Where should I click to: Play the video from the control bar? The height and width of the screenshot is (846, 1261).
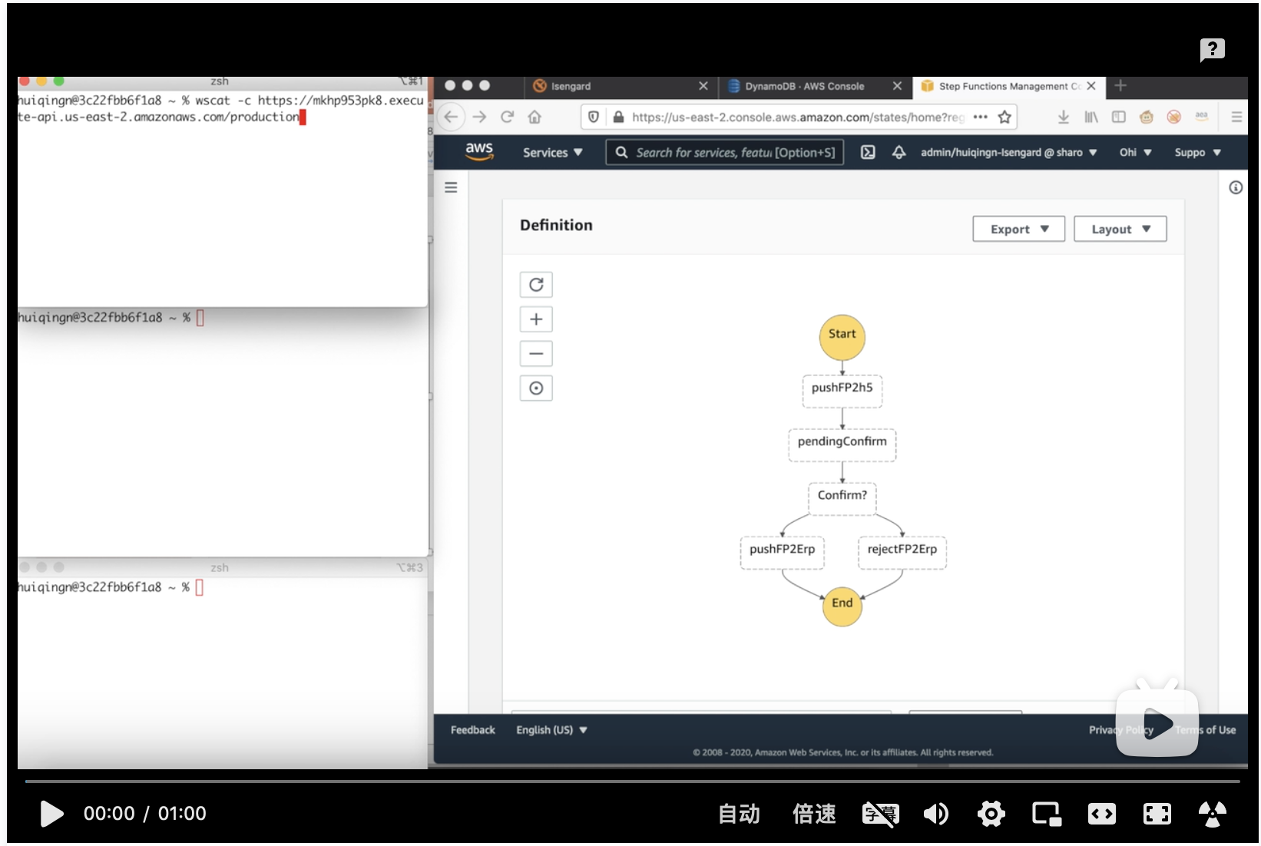click(x=51, y=813)
